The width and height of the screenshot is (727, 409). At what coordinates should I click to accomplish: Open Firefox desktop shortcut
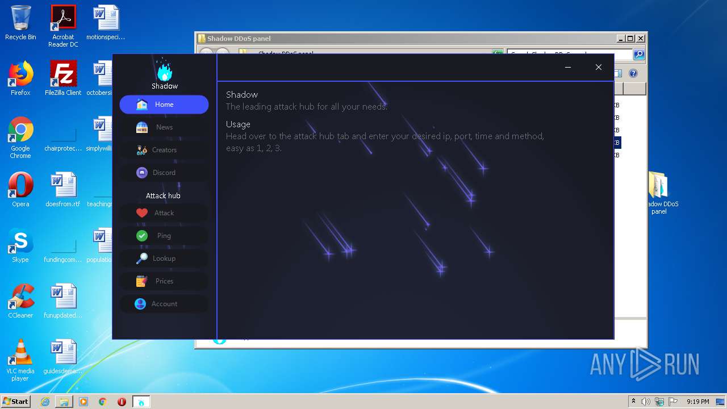(20, 78)
